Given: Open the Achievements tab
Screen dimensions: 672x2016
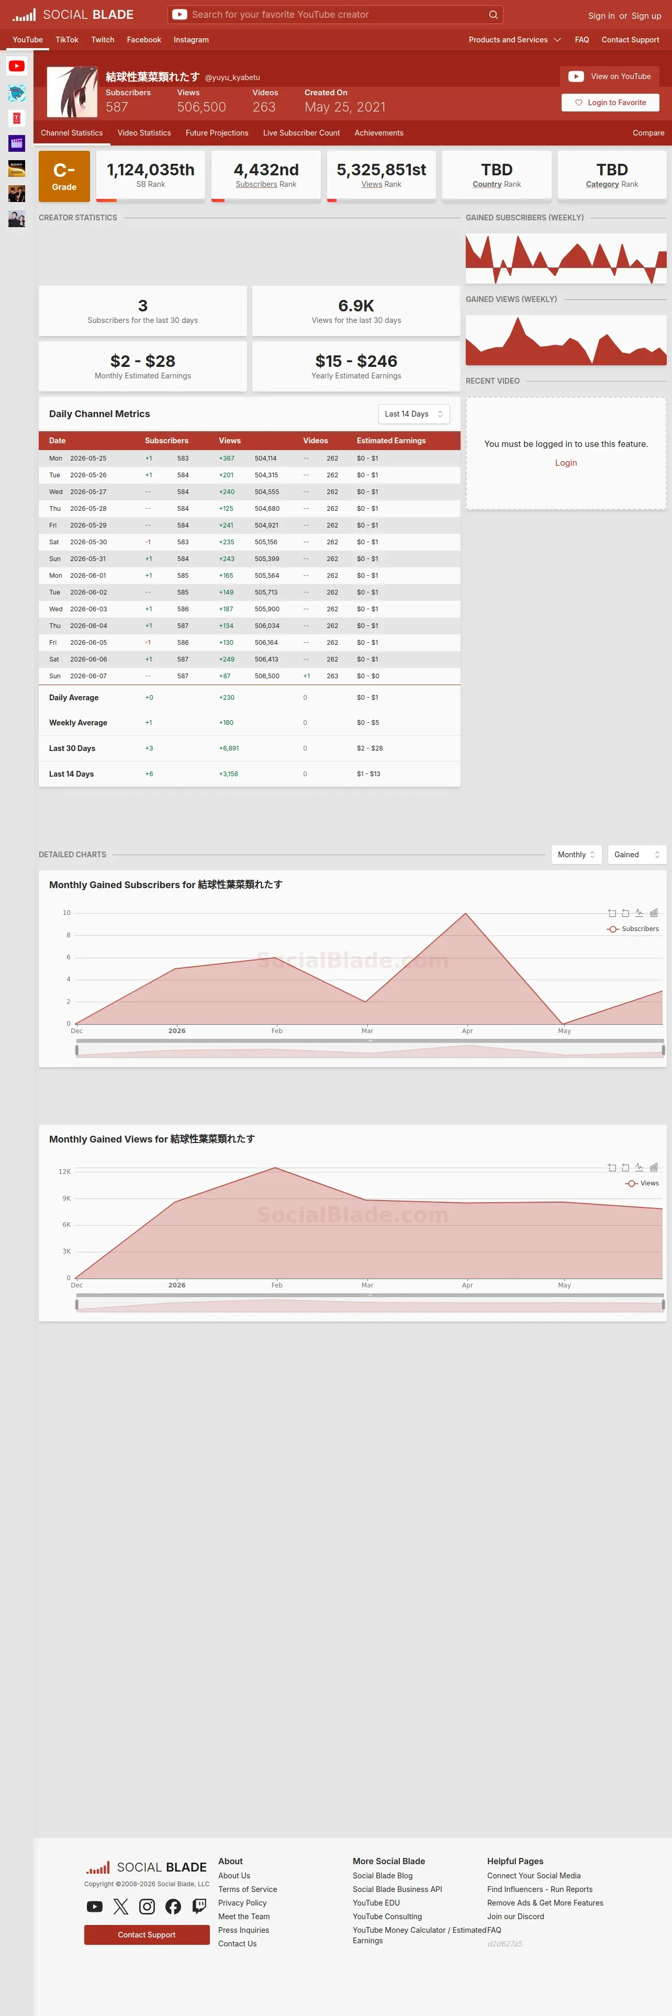Looking at the screenshot, I should click(378, 133).
